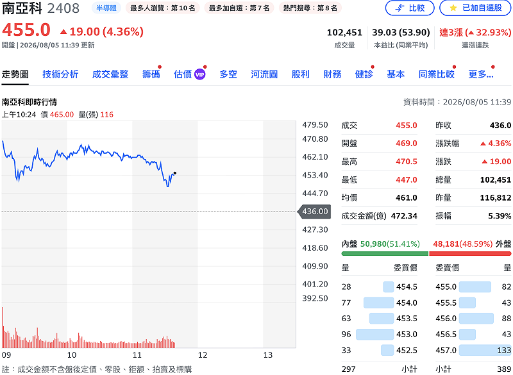This screenshot has width=513, height=375.
Task: Click the header 成交量 value 102,451
Action: [x=344, y=33]
